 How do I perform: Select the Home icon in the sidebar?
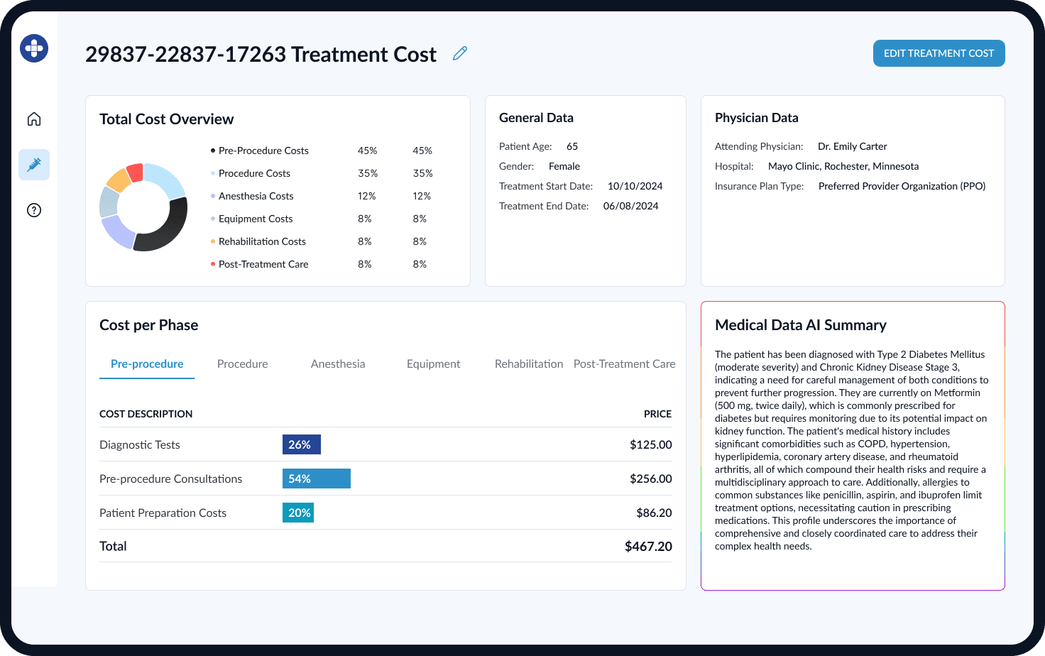point(33,119)
